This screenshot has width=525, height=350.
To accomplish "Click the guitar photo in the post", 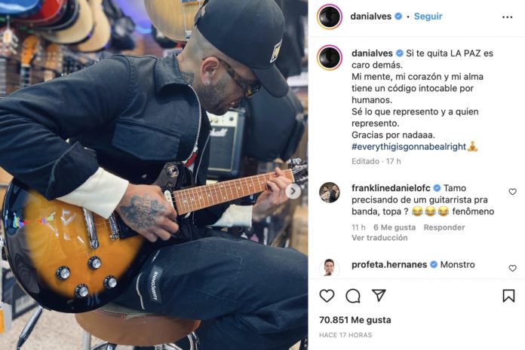I will (x=154, y=175).
